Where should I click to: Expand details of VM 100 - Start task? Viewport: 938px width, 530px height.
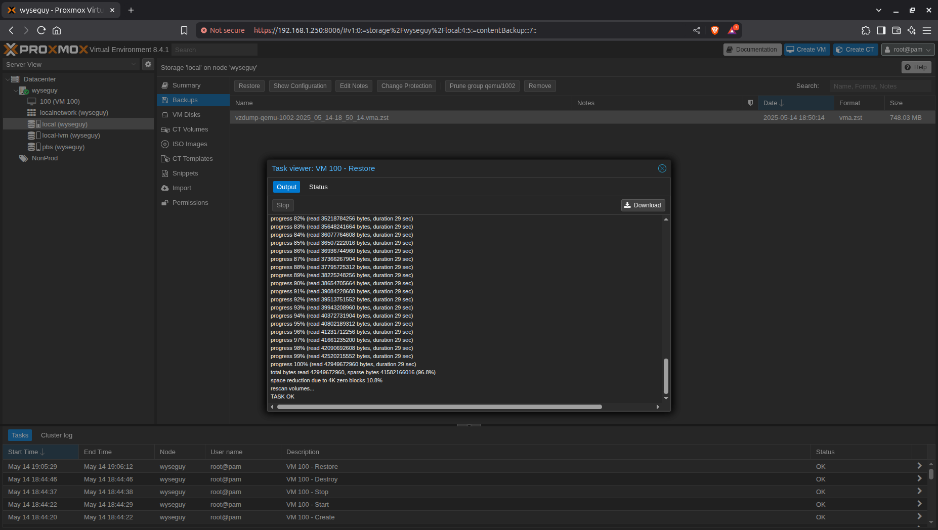[919, 504]
